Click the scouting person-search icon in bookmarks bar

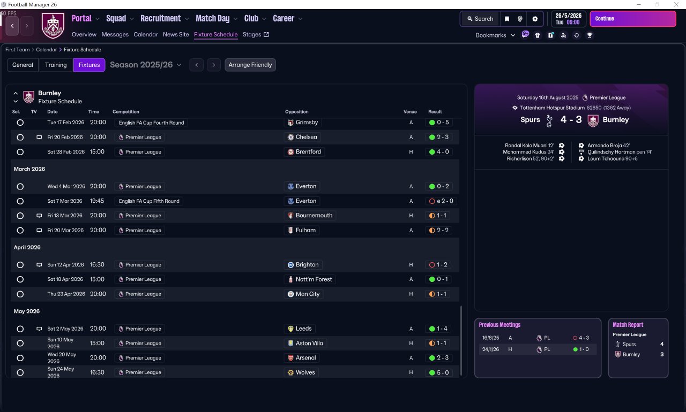pyautogui.click(x=563, y=35)
